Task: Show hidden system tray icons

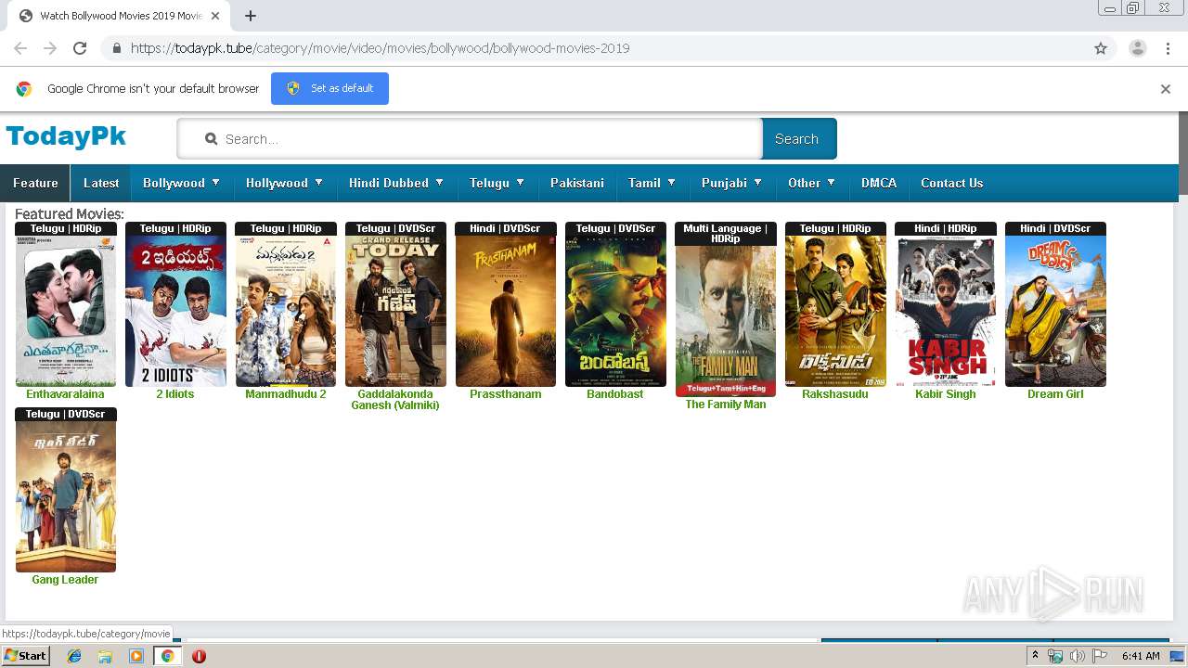Action: coord(1036,656)
